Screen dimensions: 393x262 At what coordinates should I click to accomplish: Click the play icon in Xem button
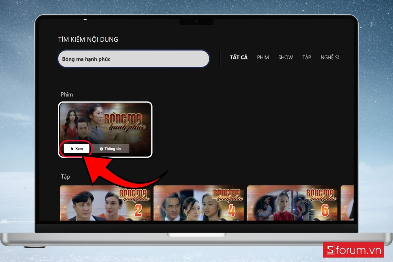72,149
